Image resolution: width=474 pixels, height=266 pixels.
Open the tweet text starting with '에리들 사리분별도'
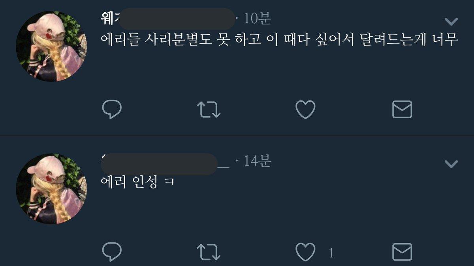pos(279,40)
